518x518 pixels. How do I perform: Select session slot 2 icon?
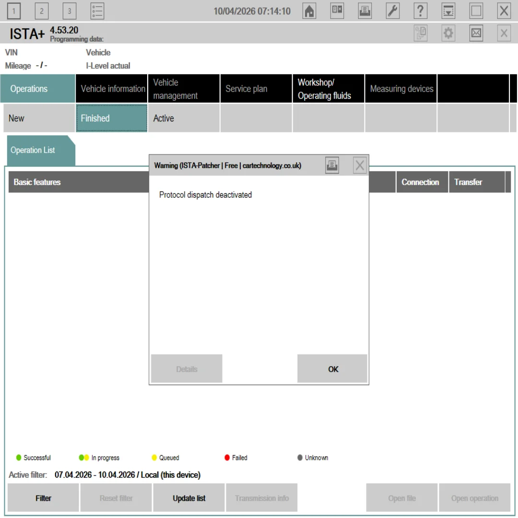[42, 11]
